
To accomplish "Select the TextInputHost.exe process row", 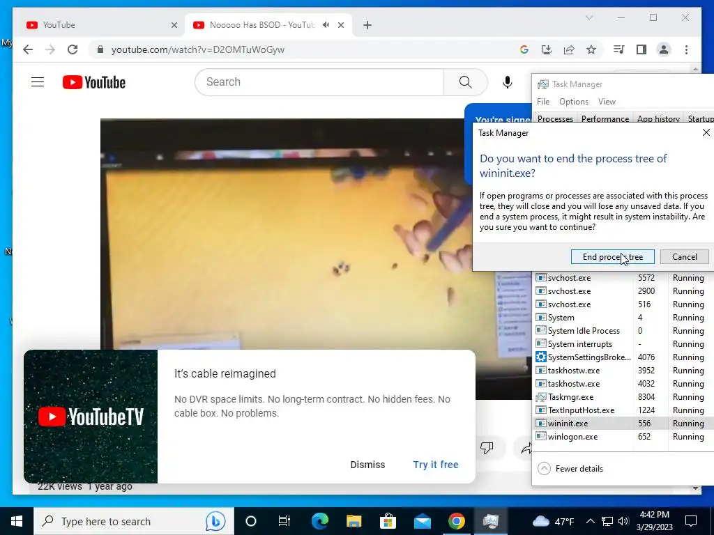I will (623, 410).
